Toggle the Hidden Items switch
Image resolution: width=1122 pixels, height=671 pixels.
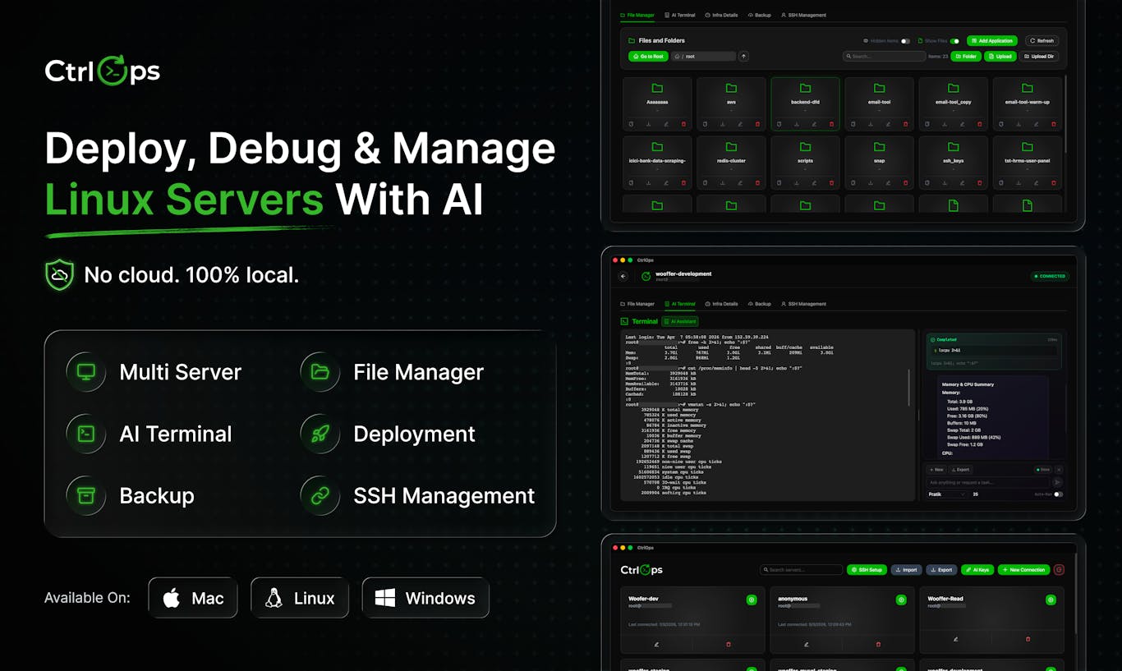[905, 40]
